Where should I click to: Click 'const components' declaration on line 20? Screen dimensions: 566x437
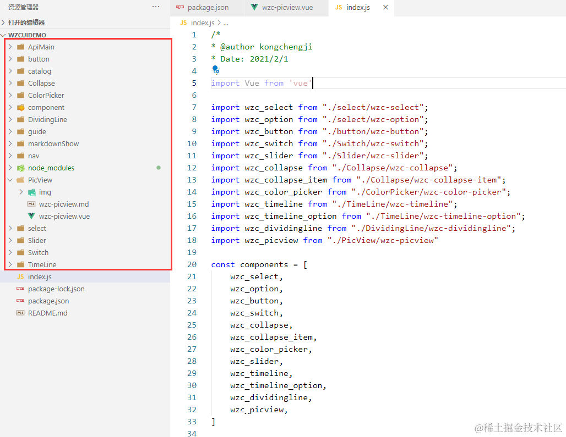[249, 264]
